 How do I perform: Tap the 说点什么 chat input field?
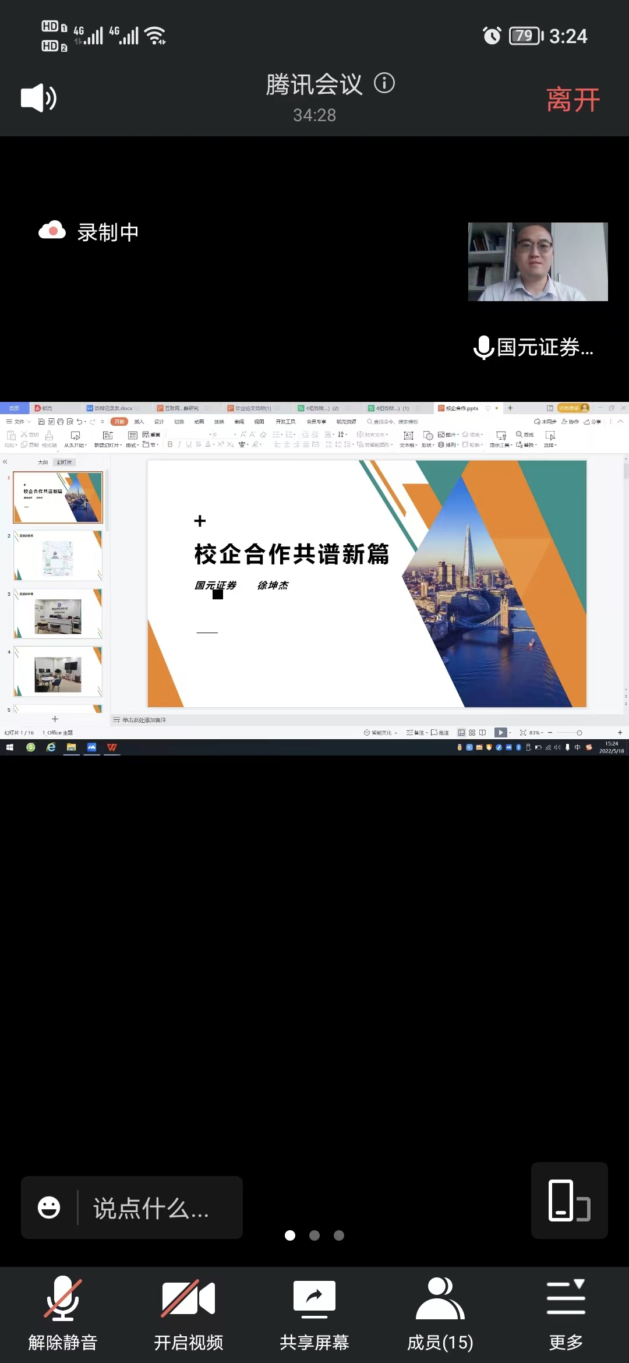point(151,1207)
